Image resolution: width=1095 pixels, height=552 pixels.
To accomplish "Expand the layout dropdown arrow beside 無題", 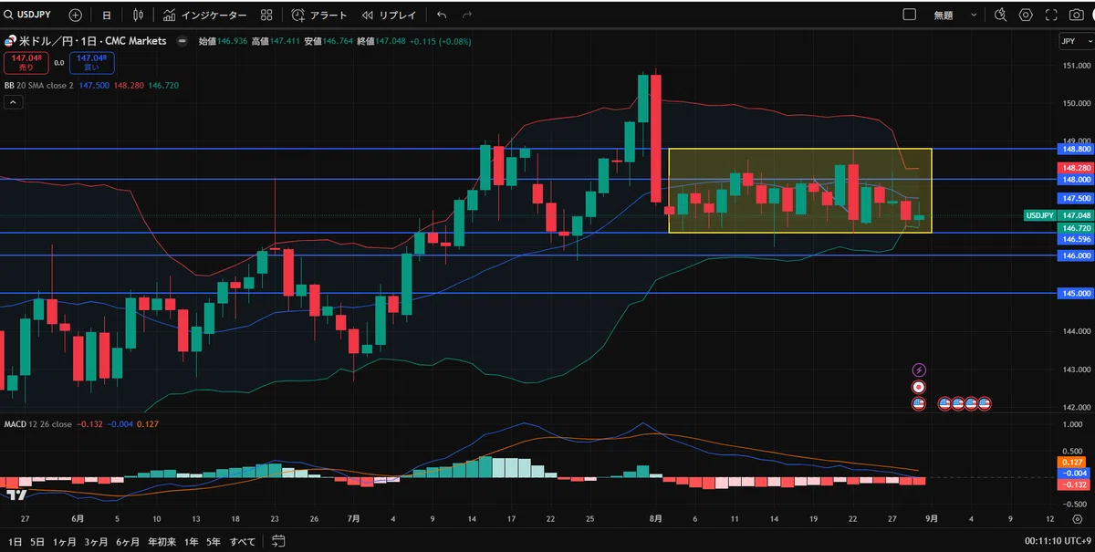I will [x=975, y=15].
